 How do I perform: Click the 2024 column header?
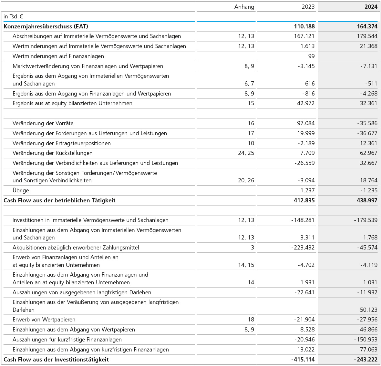tap(371, 7)
